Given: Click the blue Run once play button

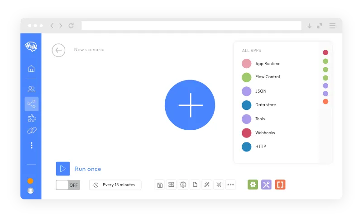Looking at the screenshot, I should pos(63,169).
